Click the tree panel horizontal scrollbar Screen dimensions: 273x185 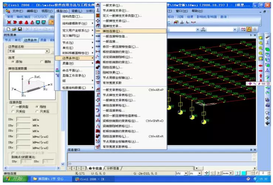(x=32, y=168)
